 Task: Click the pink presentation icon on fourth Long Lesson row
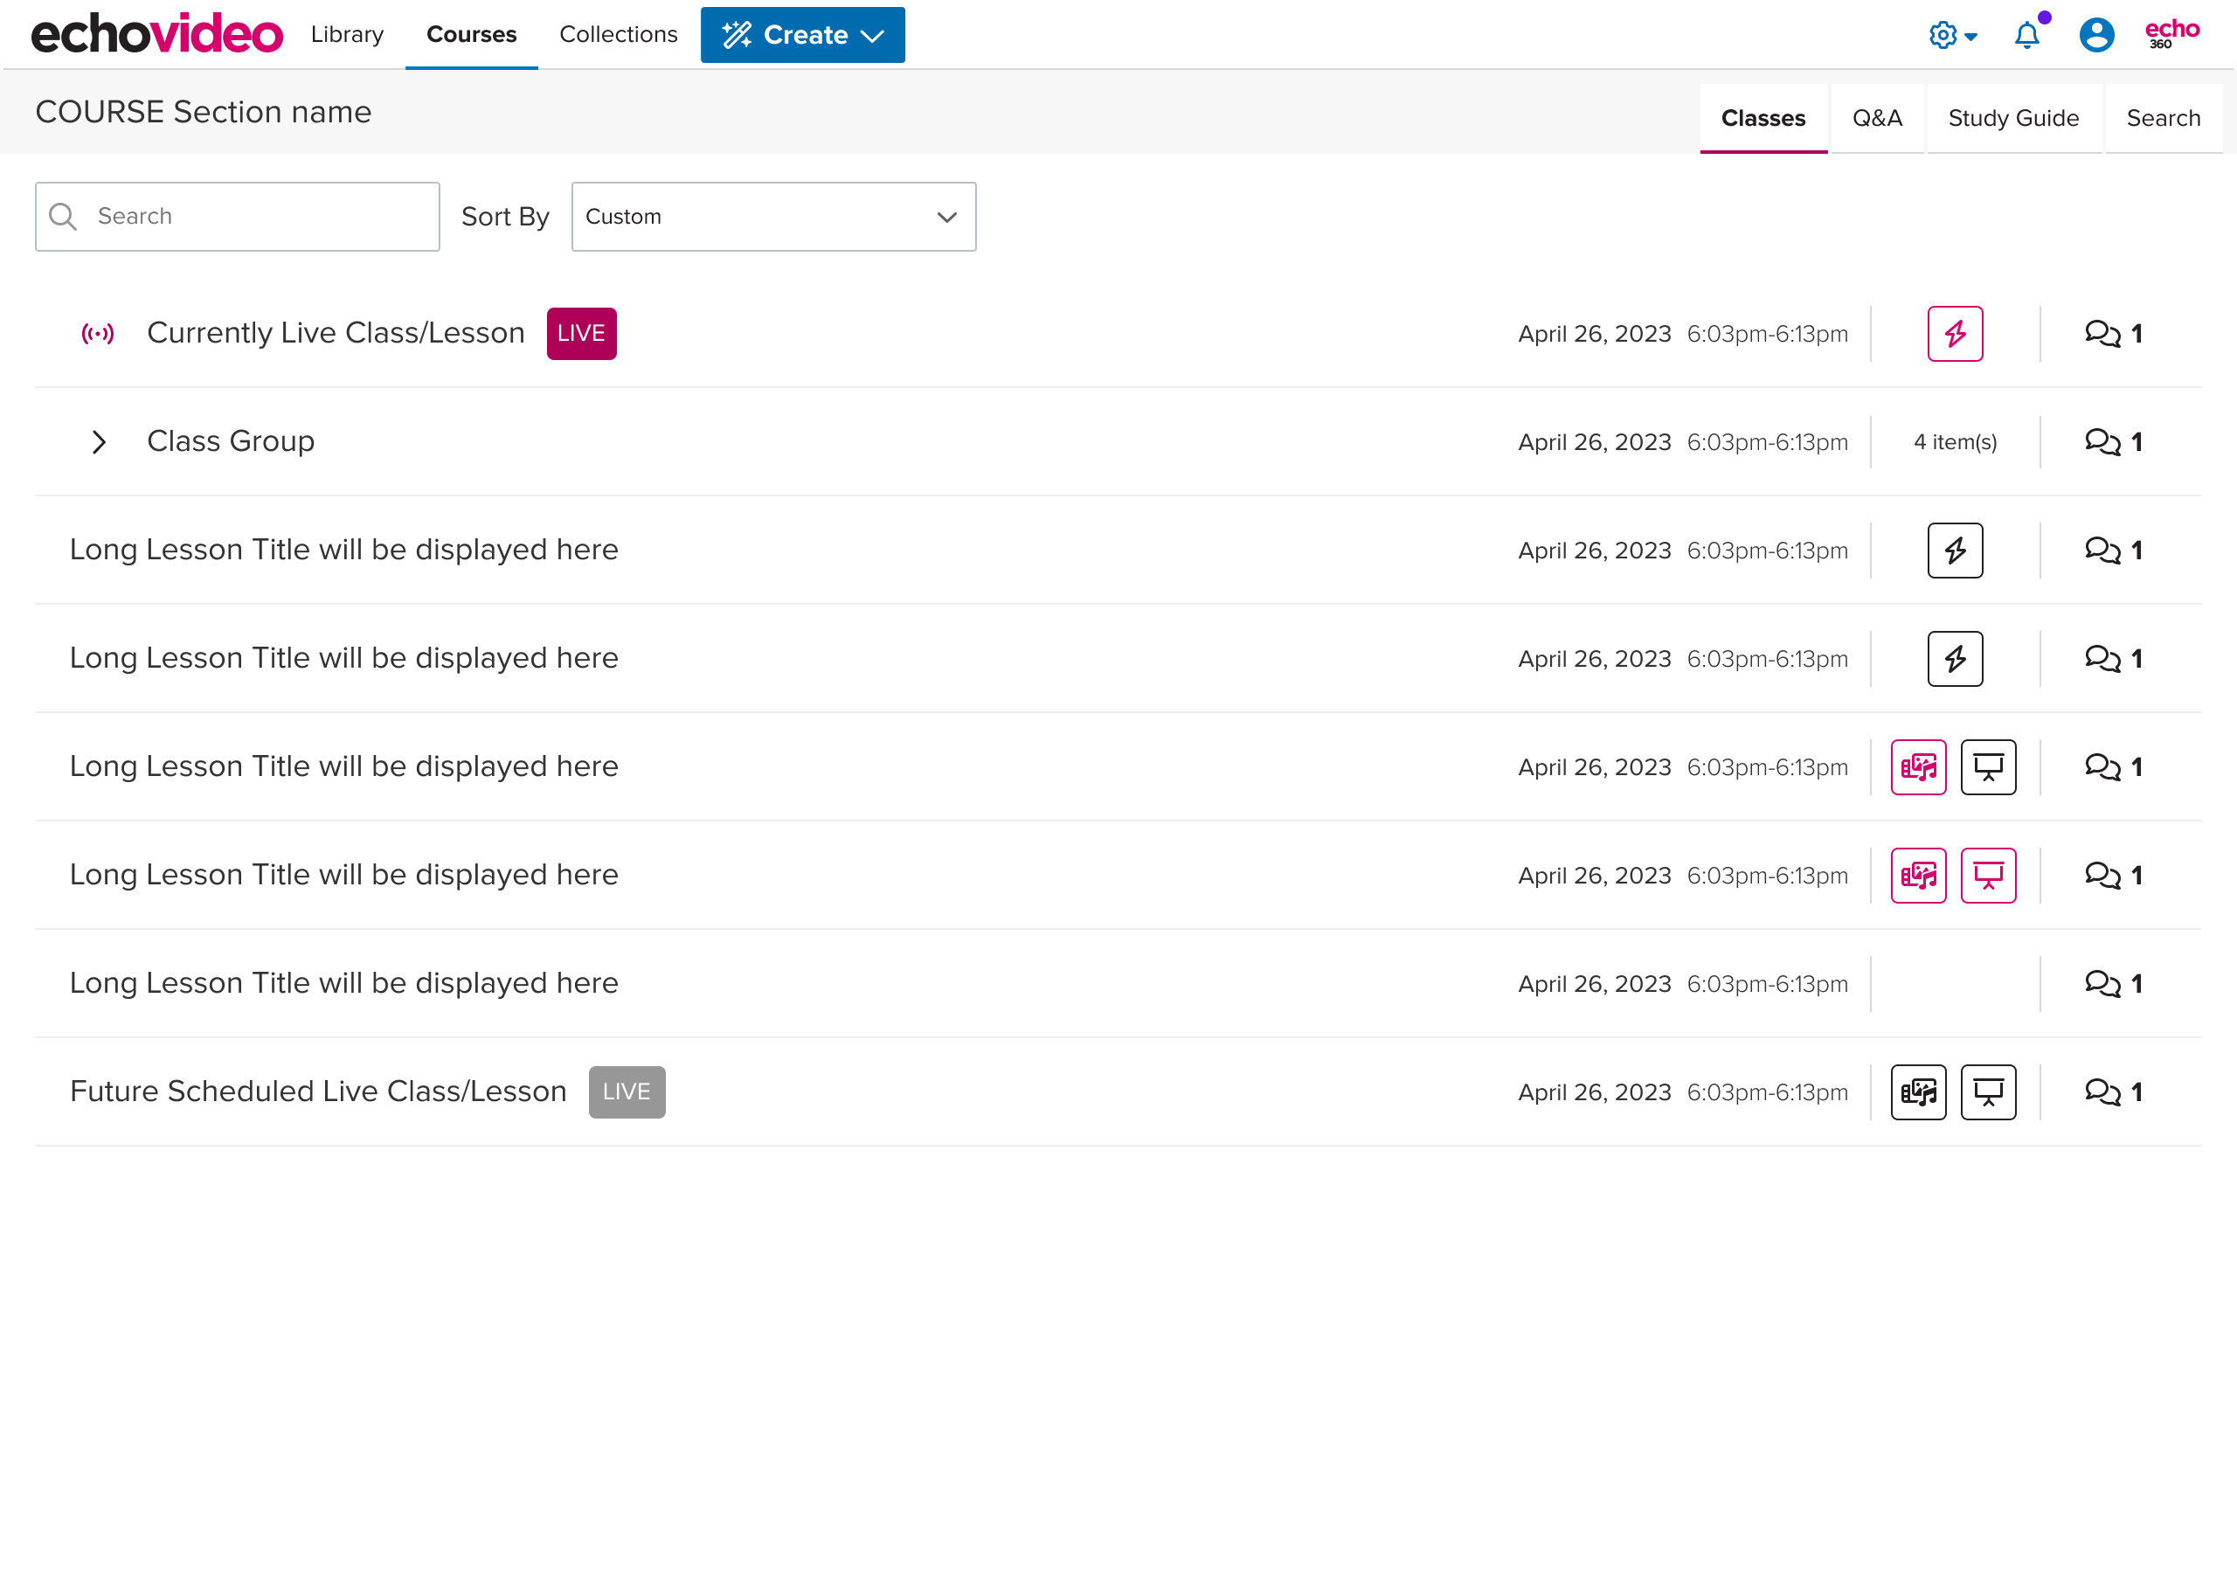click(1988, 875)
